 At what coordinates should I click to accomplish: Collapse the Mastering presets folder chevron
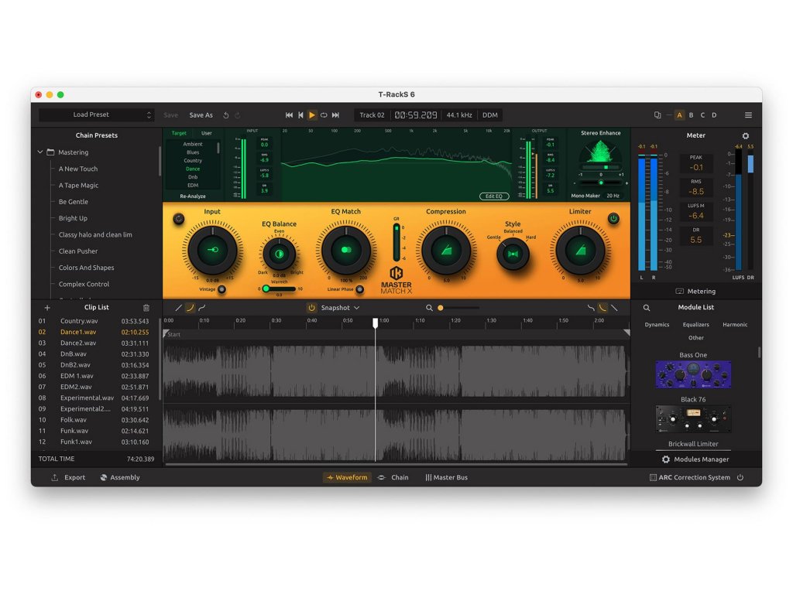40,152
